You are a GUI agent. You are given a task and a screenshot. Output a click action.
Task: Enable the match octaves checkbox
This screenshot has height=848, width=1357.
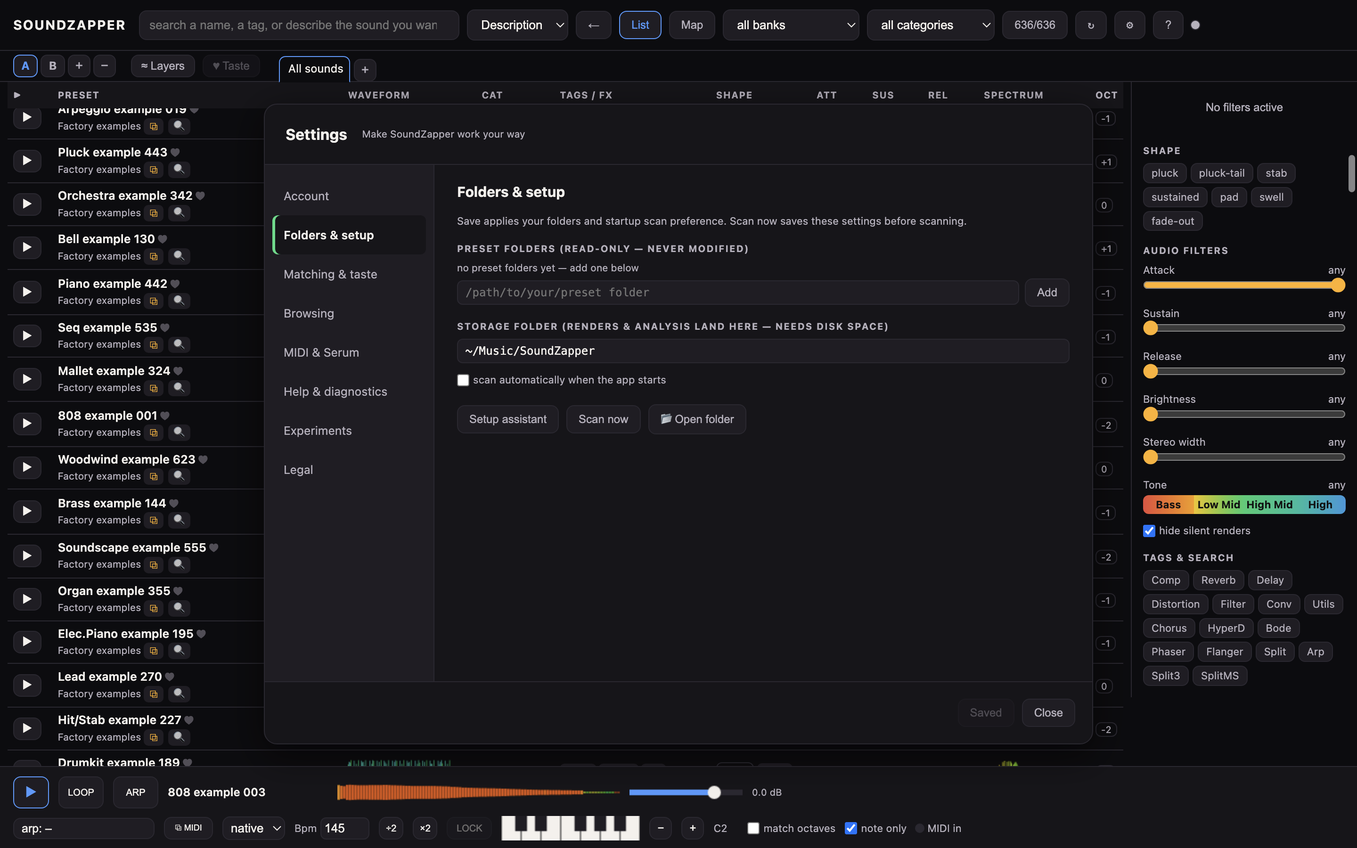(753, 828)
